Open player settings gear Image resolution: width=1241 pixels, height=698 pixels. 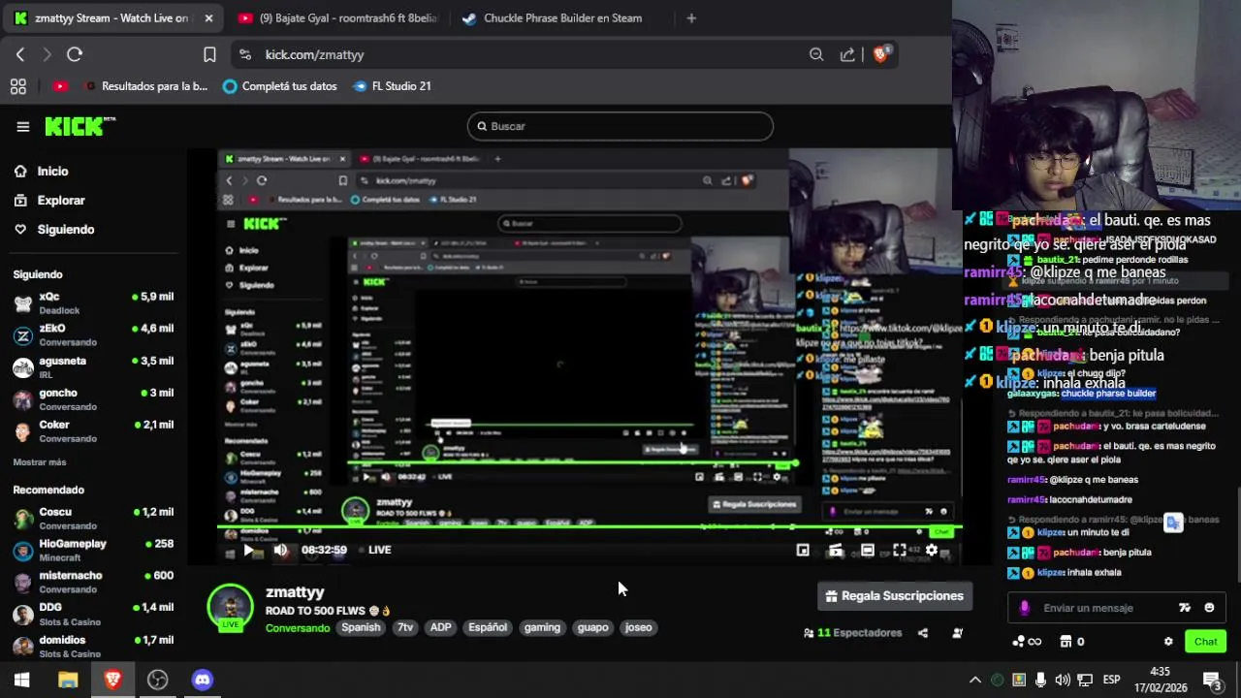[932, 550]
